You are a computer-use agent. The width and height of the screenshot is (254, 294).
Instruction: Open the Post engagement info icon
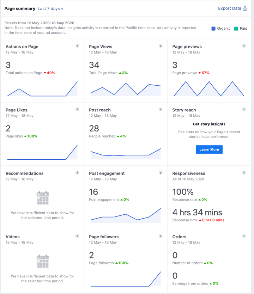pyautogui.click(x=161, y=172)
